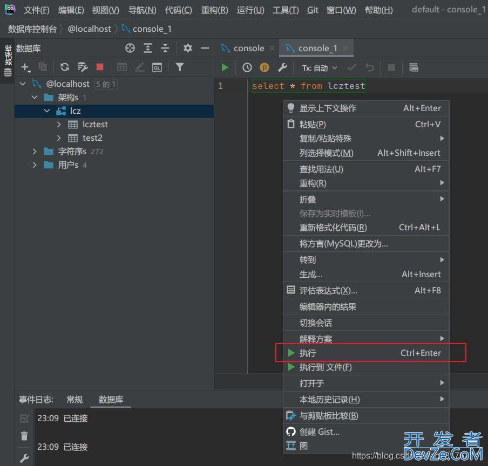The height and width of the screenshot is (466, 488).
Task: Collapse the 架构s folder chevron
Action: (x=35, y=97)
